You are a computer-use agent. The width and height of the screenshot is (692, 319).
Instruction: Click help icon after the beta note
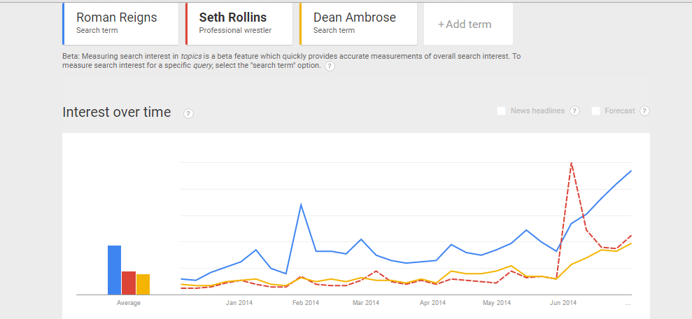pyautogui.click(x=330, y=66)
